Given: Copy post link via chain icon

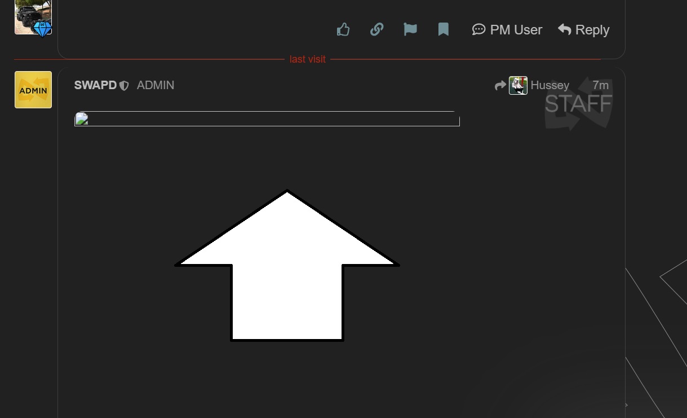Looking at the screenshot, I should (376, 29).
